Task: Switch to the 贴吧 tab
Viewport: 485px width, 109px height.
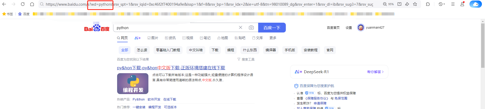Action: (240, 38)
